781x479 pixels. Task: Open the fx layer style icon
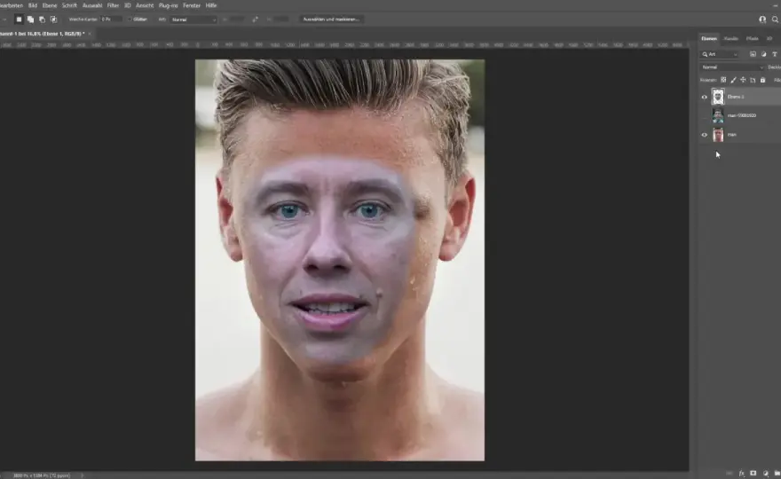pyautogui.click(x=742, y=473)
